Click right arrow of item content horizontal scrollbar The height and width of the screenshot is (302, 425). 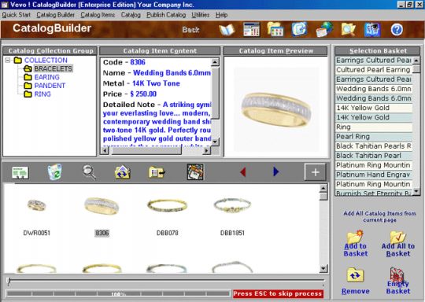click(206, 150)
